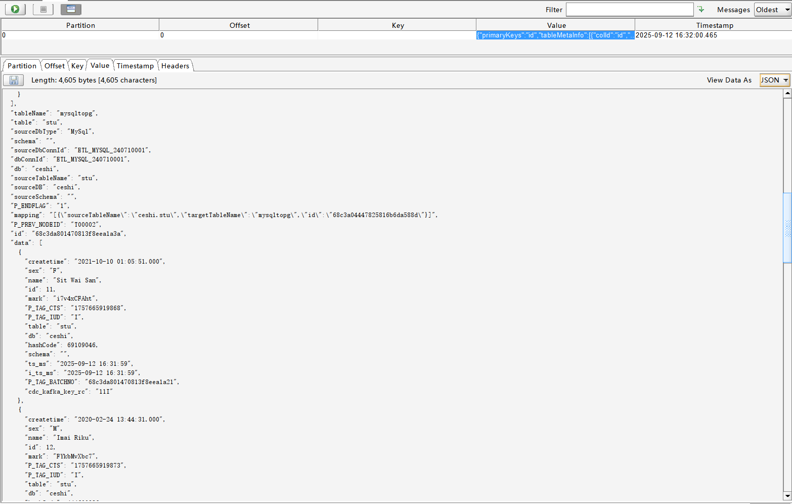Start consuming messages with the green play icon
This screenshot has width=792, height=504.
pyautogui.click(x=15, y=9)
